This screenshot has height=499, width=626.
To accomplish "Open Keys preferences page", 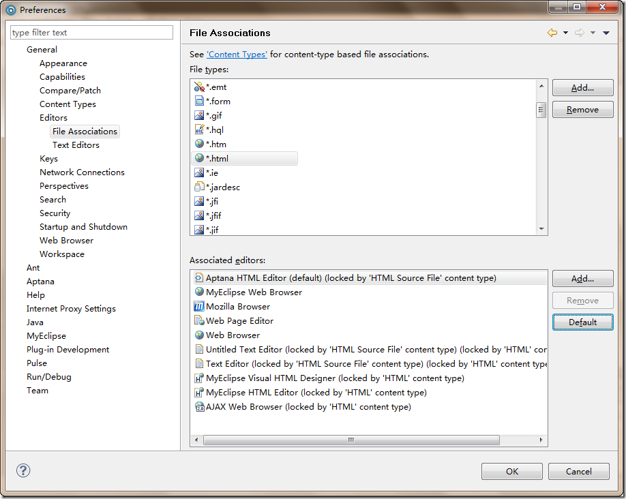I will [48, 158].
